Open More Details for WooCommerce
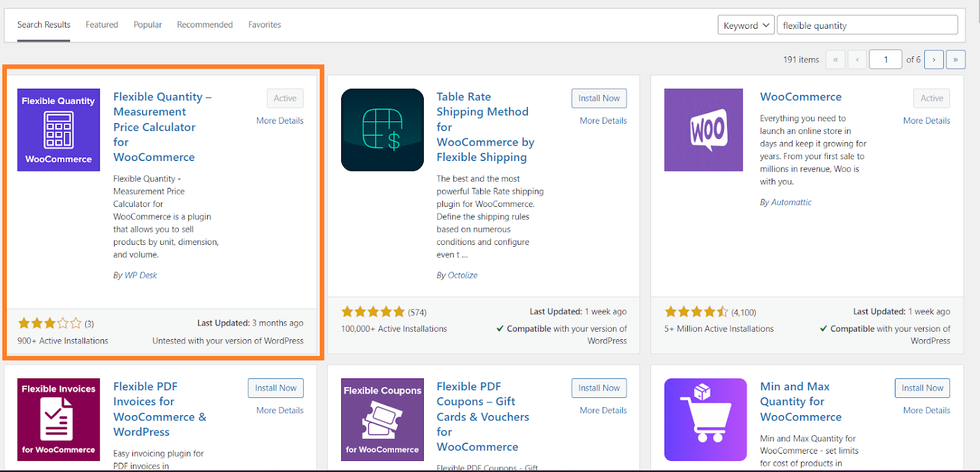 [927, 121]
